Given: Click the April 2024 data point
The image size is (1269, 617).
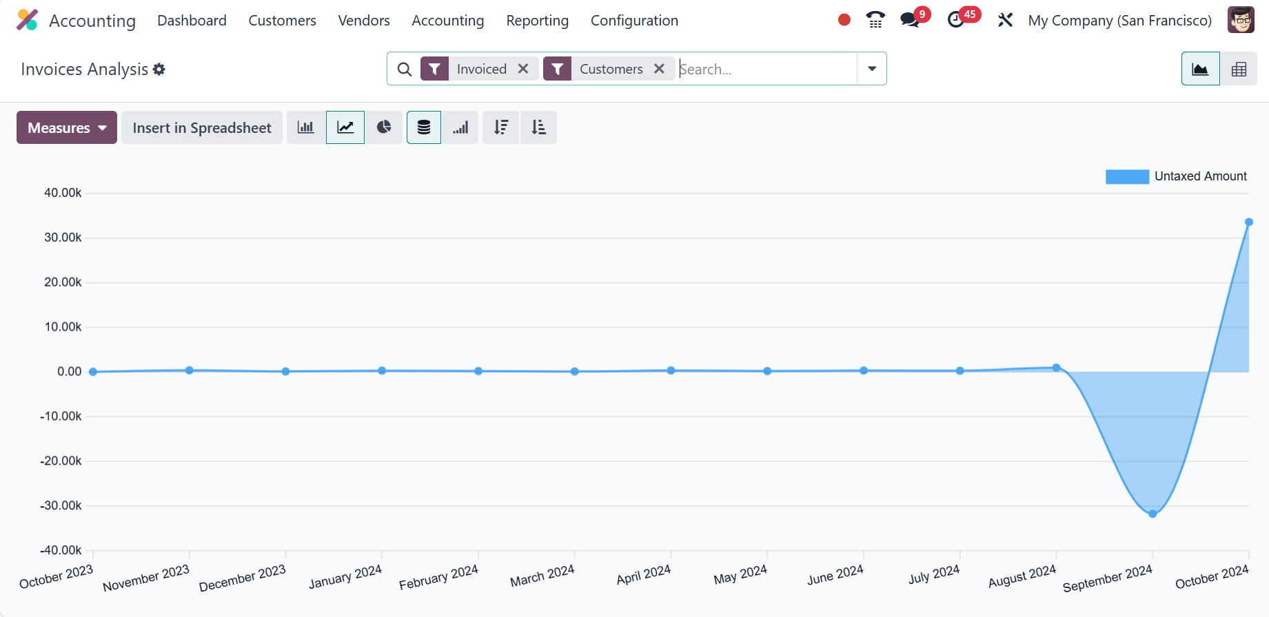Looking at the screenshot, I should click(x=671, y=370).
